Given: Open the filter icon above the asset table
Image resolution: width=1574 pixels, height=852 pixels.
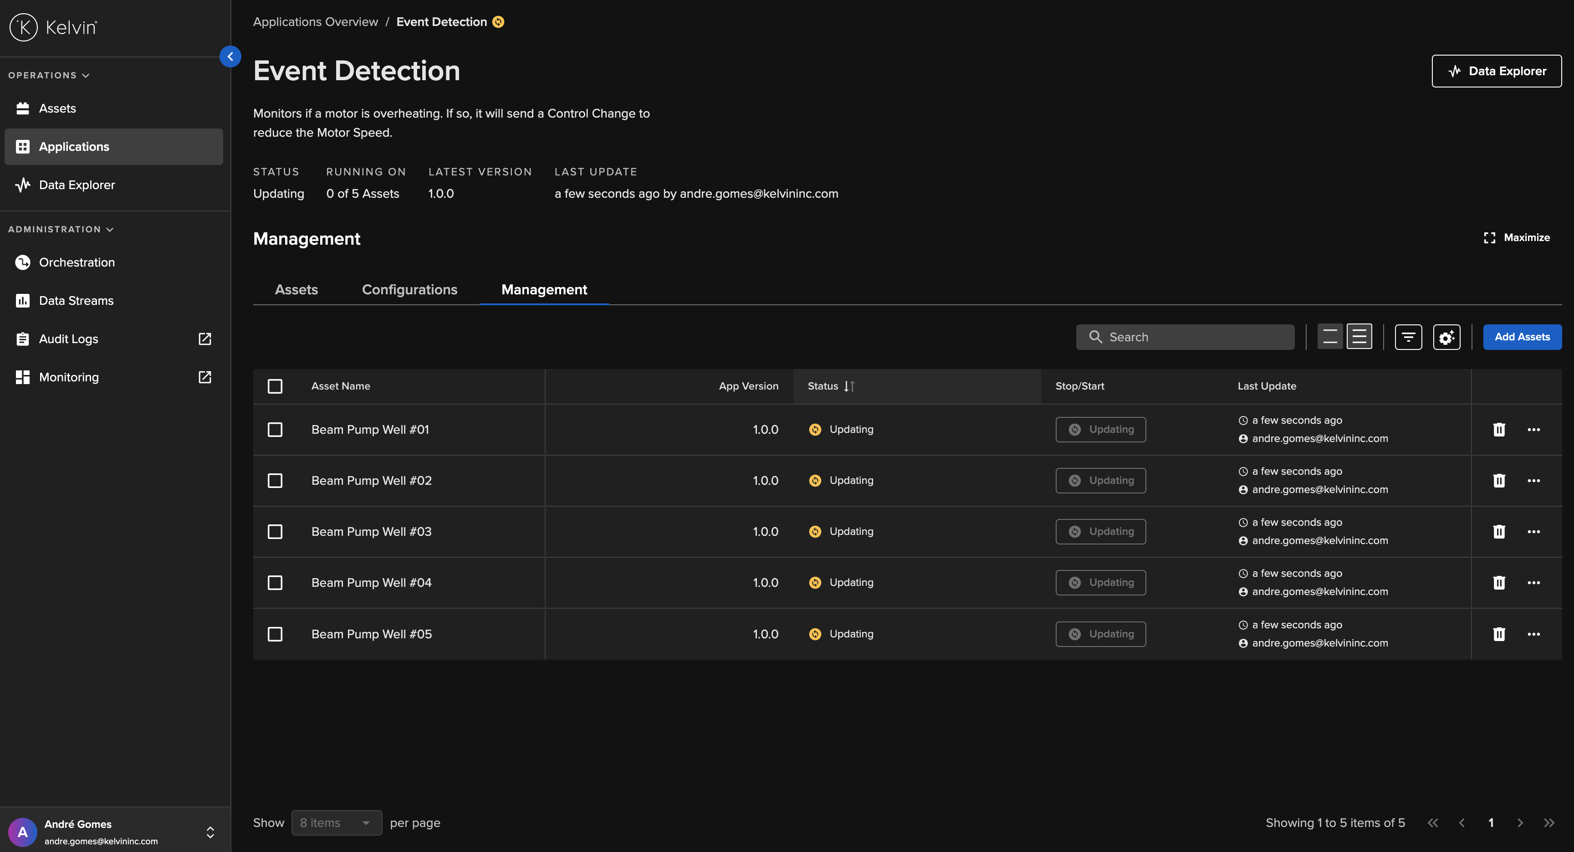Looking at the screenshot, I should coord(1408,337).
